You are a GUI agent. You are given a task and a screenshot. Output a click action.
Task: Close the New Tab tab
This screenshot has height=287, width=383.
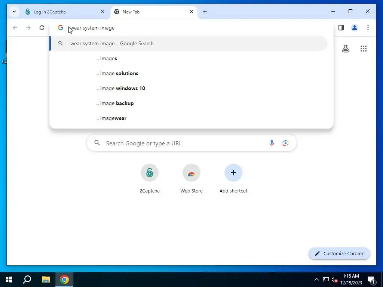[191, 12]
